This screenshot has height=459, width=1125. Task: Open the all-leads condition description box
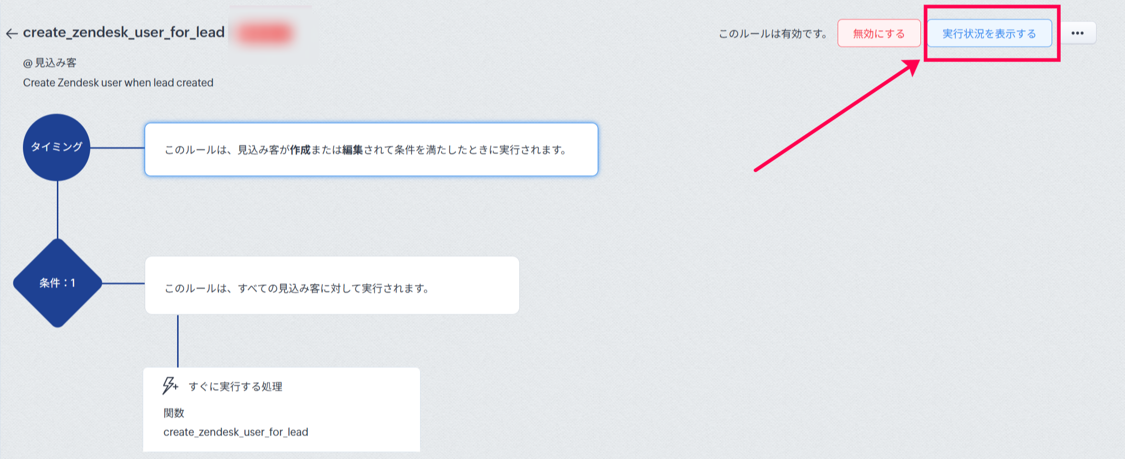click(x=332, y=286)
